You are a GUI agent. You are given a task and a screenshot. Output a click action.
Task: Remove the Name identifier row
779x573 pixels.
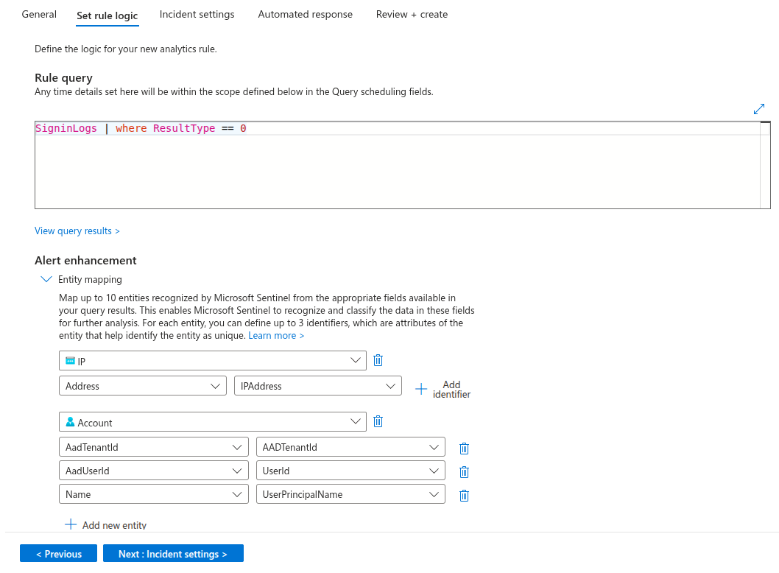(464, 495)
